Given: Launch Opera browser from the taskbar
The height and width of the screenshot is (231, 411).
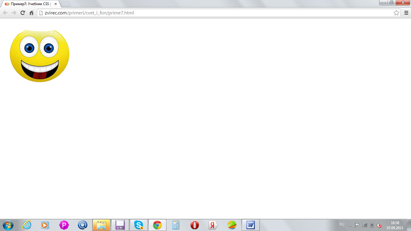Looking at the screenshot, I should [x=195, y=225].
